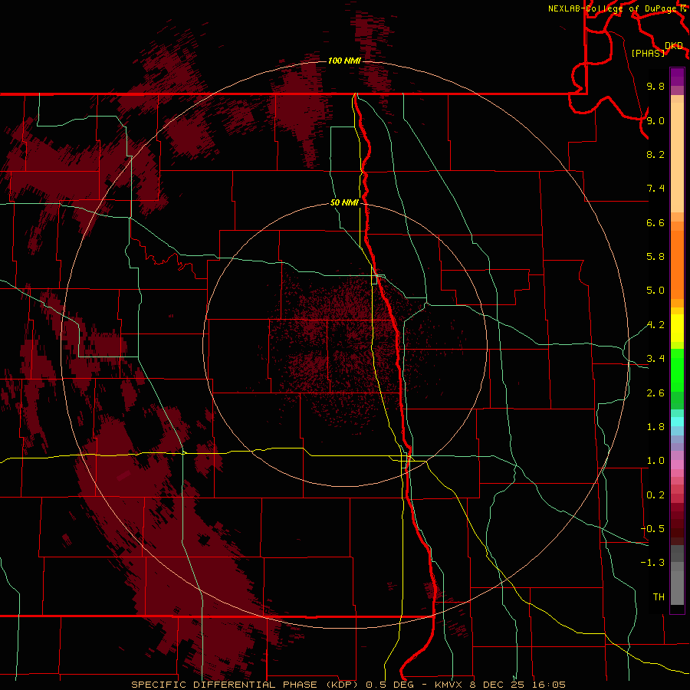Click the 4.2 legend value
The width and height of the screenshot is (690, 690).
click(x=655, y=325)
